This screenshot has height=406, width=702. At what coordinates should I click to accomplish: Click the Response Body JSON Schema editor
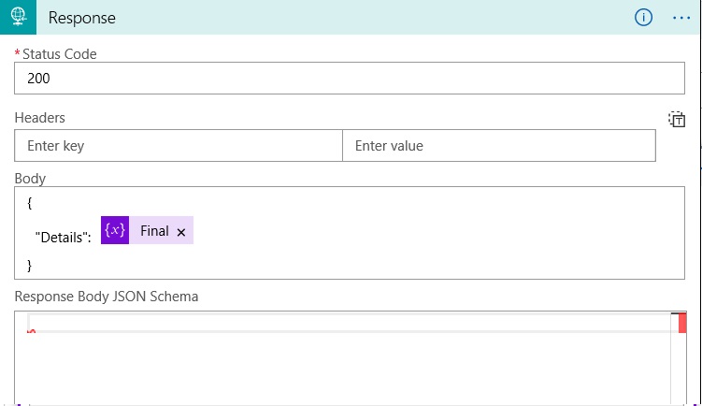350,358
